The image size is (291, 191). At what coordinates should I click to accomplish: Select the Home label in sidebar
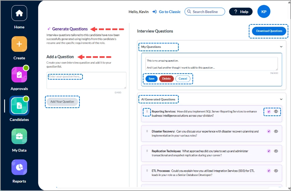coord(19,27)
